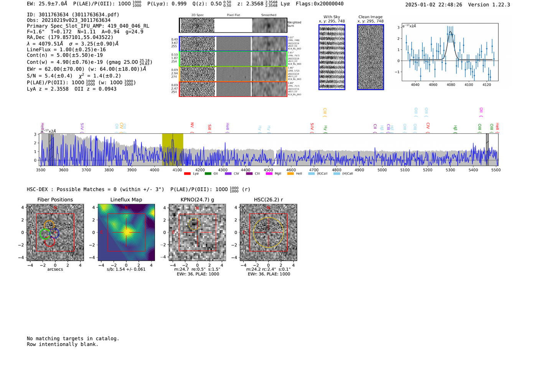Viewport: 537px width, 365px height.
Task: Click the red NV line marker
Action: tap(192, 128)
